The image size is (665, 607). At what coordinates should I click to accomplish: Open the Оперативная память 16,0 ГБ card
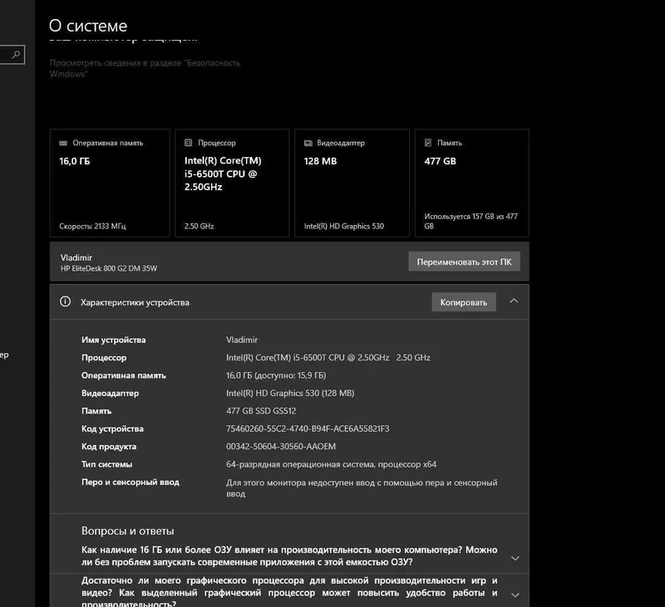pyautogui.click(x=110, y=183)
